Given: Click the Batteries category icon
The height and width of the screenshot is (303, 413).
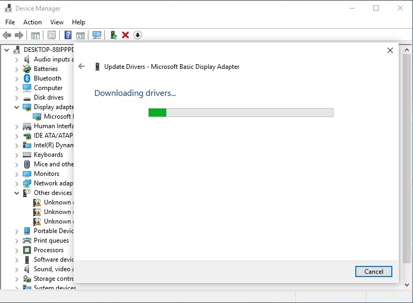Looking at the screenshot, I should 27,69.
